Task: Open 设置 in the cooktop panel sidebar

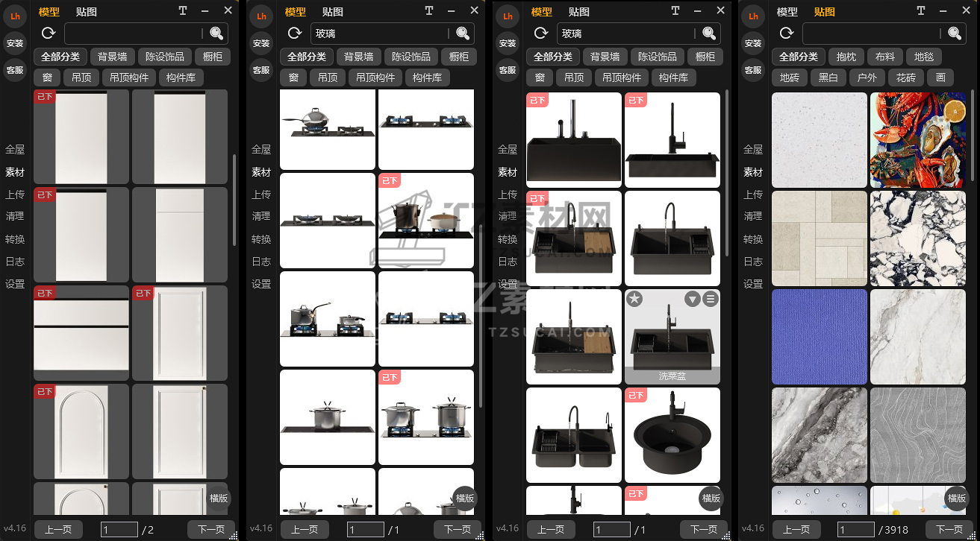Action: pos(261,284)
